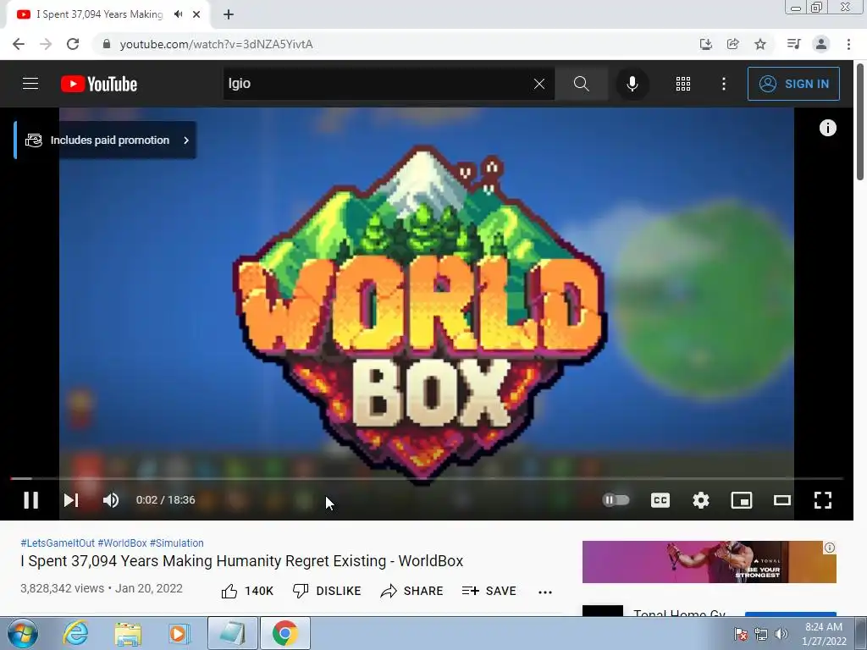
Task: Open YouTube settings three-dot menu
Action: [x=723, y=84]
